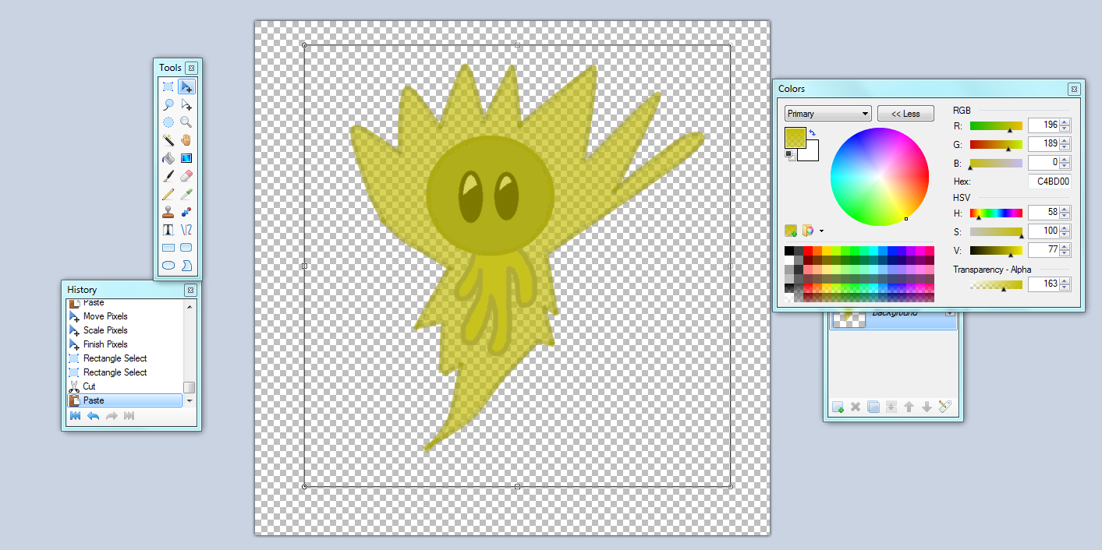Open the Primary color dropdown
This screenshot has width=1102, height=550.
point(827,114)
